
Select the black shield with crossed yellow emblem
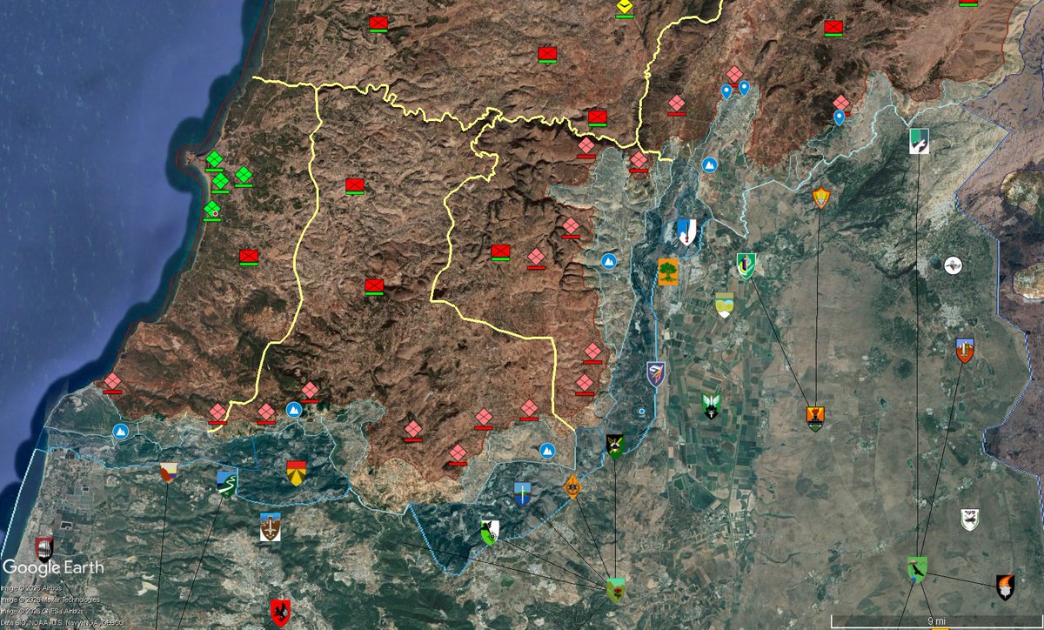[x=615, y=446]
